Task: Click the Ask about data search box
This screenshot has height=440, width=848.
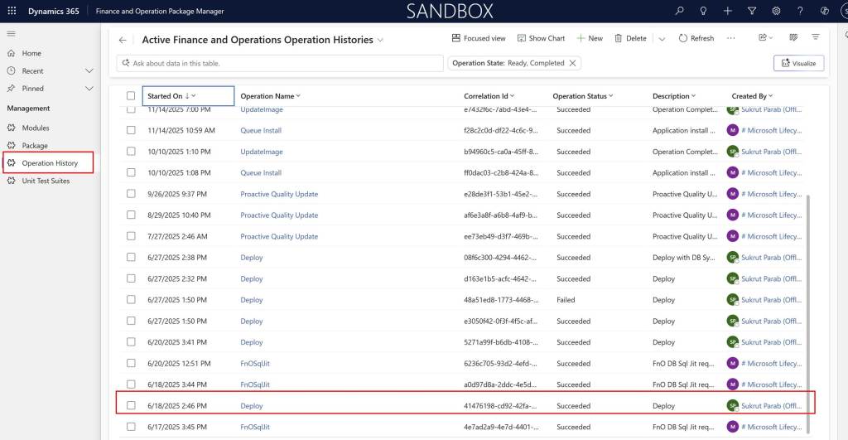Action: [280, 63]
